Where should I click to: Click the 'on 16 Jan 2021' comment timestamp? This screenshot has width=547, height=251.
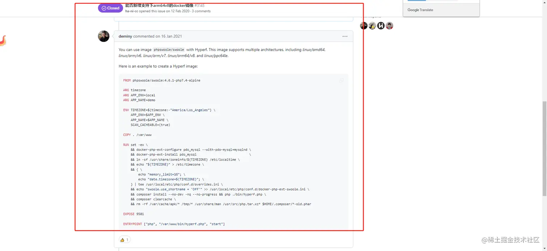coord(169,36)
